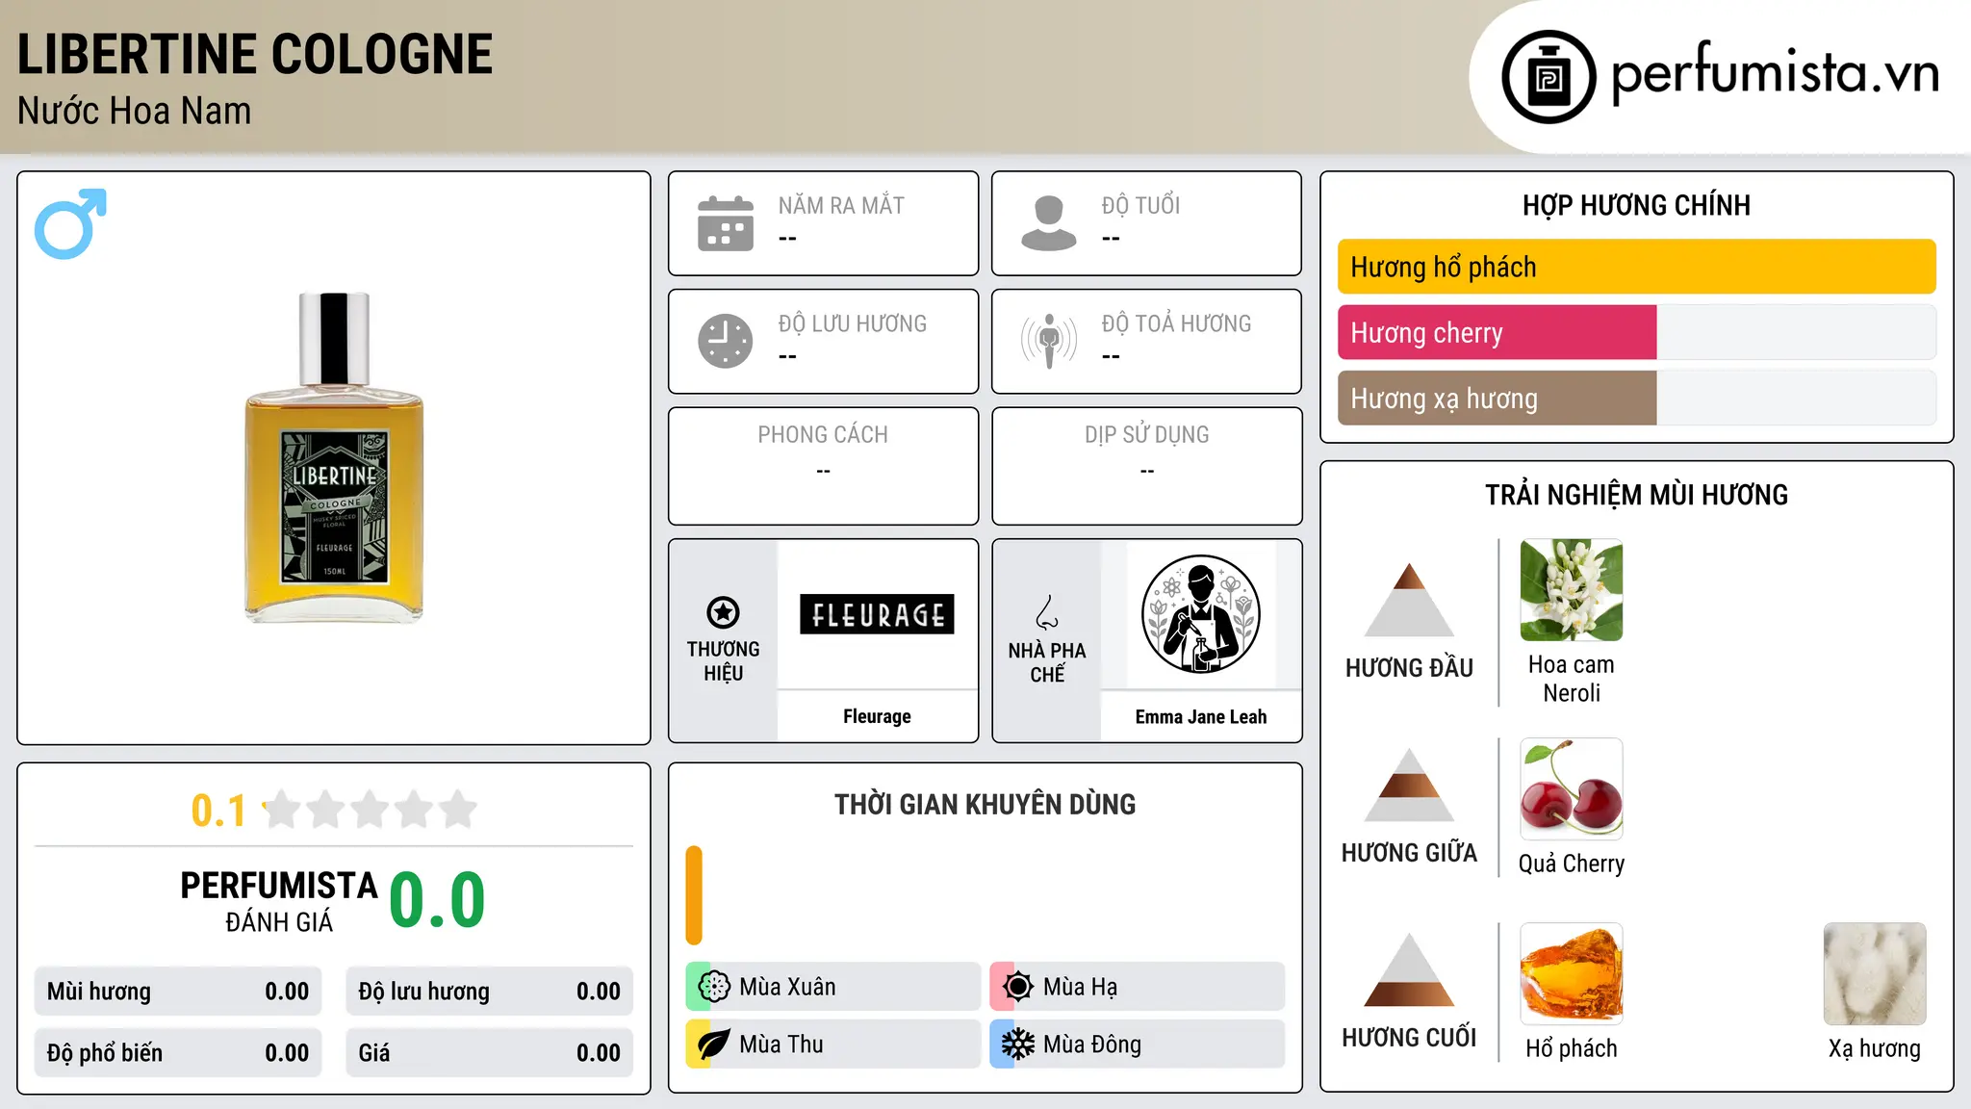Click the flower icon for Mùa Xuân
The image size is (1971, 1109).
(x=714, y=987)
